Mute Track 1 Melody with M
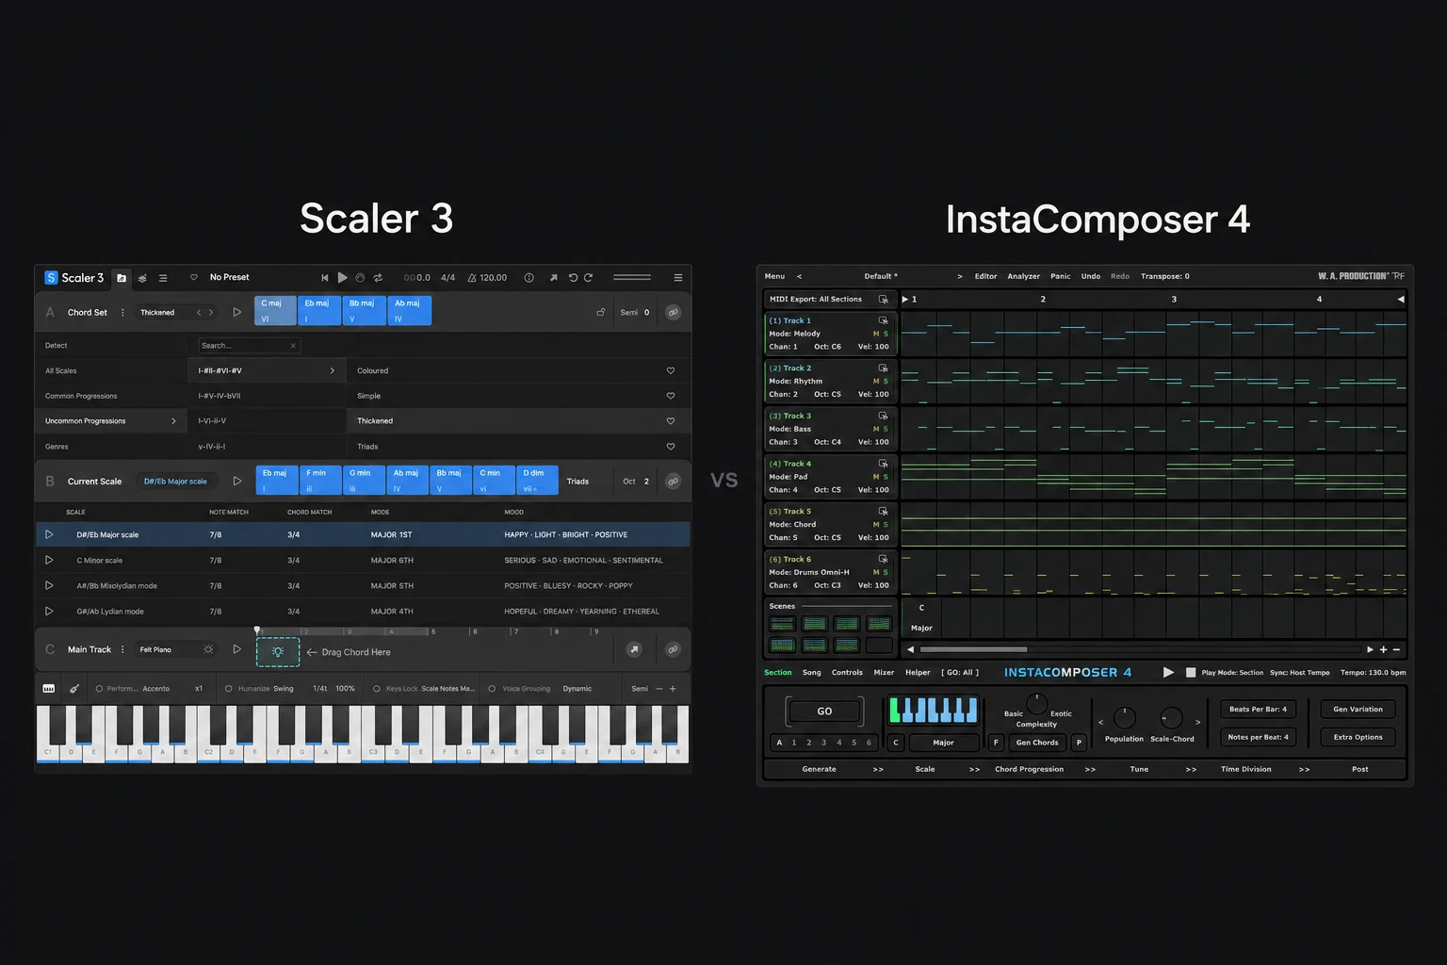Screen dimensions: 1447x965 (x=876, y=334)
